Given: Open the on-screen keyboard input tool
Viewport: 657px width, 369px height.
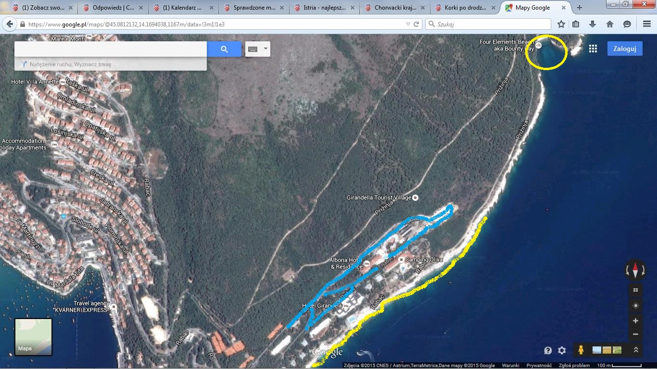Looking at the screenshot, I should (253, 49).
